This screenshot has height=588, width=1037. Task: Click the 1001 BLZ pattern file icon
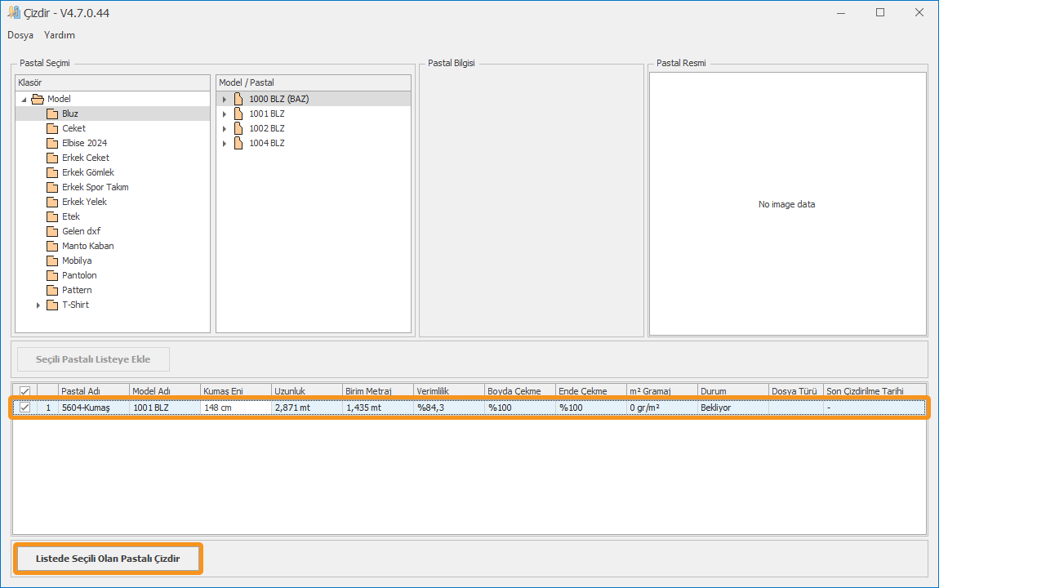238,114
